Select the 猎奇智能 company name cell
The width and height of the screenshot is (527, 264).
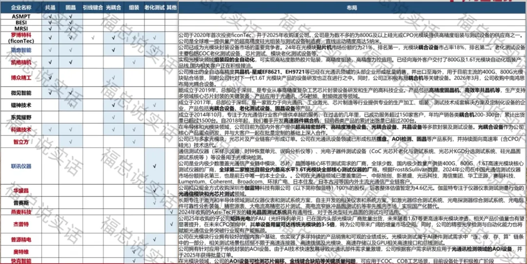click(x=20, y=50)
